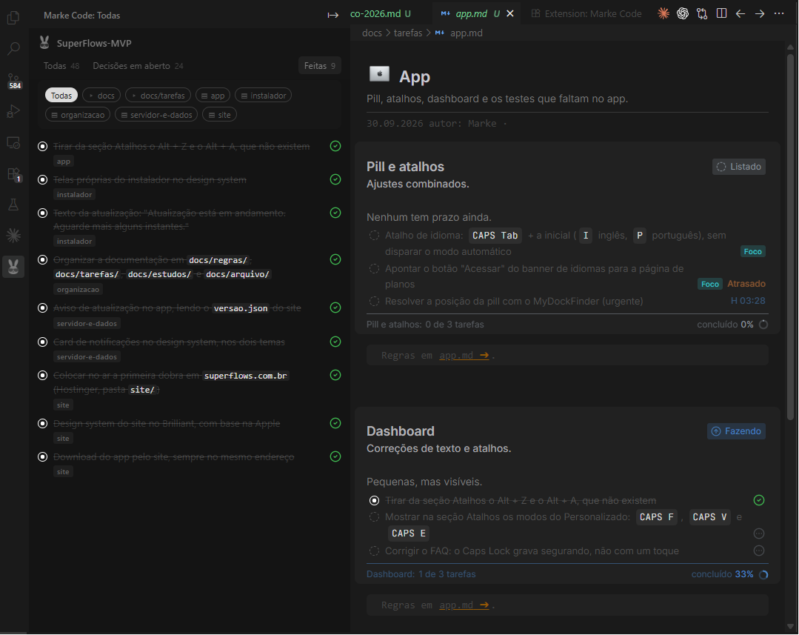Screen dimensions: 799x635
Task: Click the ChatGPT icon in editor toolbar
Action: click(683, 14)
